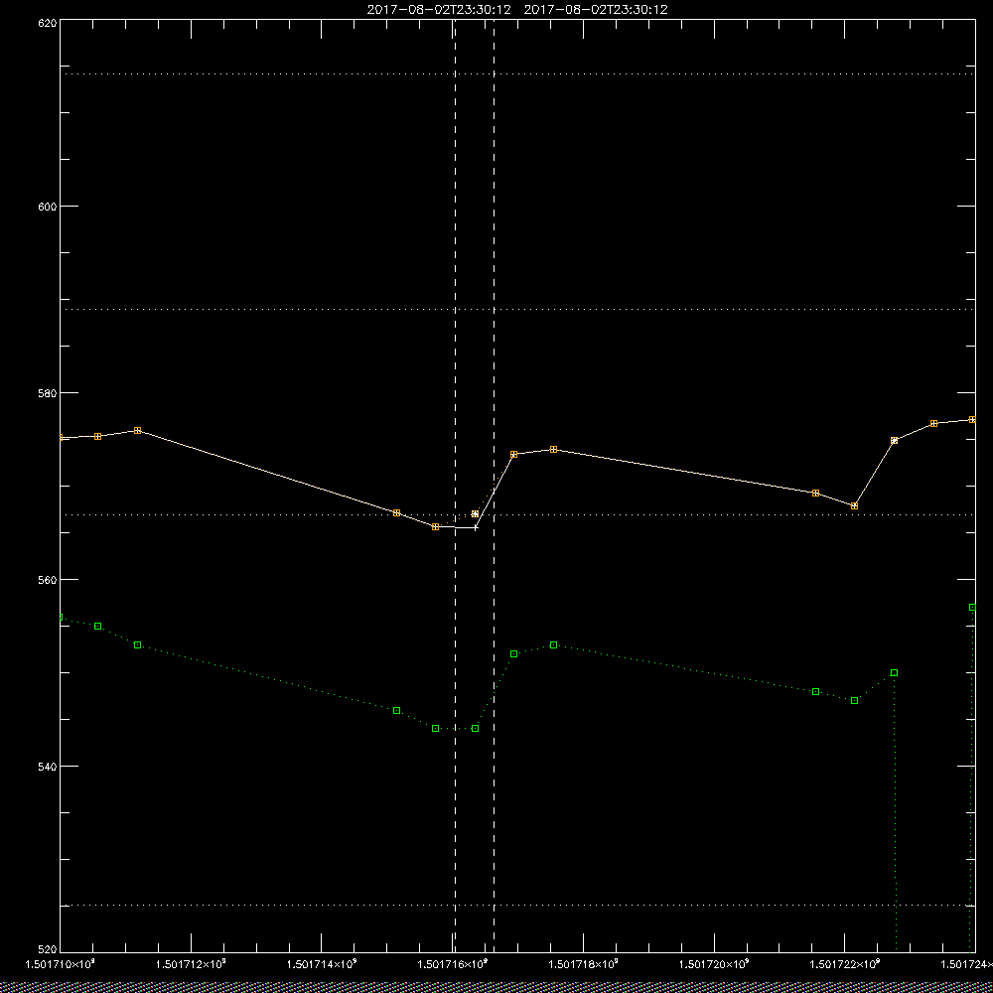
Task: Click the 1.501714×10⁹ x-axis label
Action: [x=322, y=964]
